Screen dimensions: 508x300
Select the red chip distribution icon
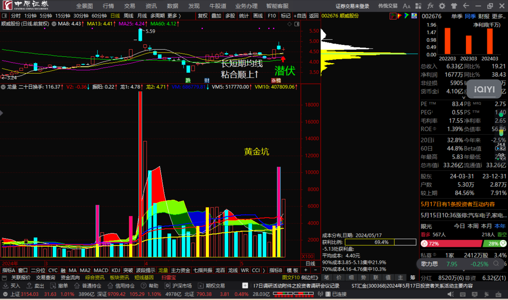coord(393,16)
